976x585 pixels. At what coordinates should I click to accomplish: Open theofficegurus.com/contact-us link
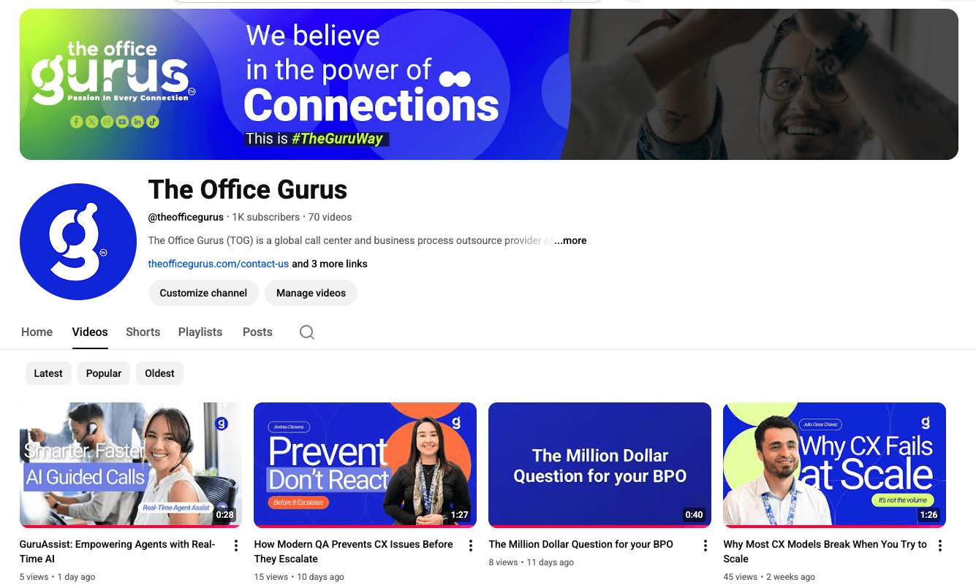click(x=218, y=264)
